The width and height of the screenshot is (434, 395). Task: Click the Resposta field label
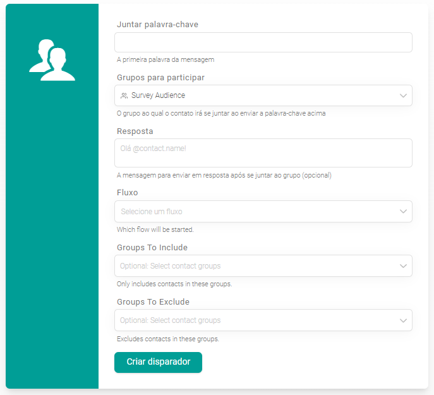135,131
